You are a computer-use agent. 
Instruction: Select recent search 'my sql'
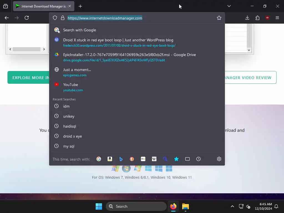coord(137,146)
